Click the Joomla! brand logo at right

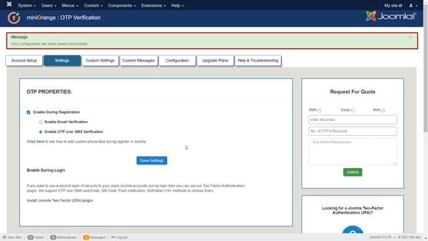click(x=391, y=16)
